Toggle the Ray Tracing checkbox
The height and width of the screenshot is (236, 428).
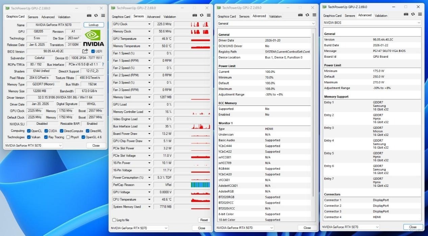pyautogui.click(x=46, y=137)
